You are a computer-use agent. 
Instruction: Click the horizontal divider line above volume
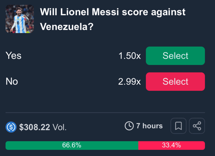[105, 113]
